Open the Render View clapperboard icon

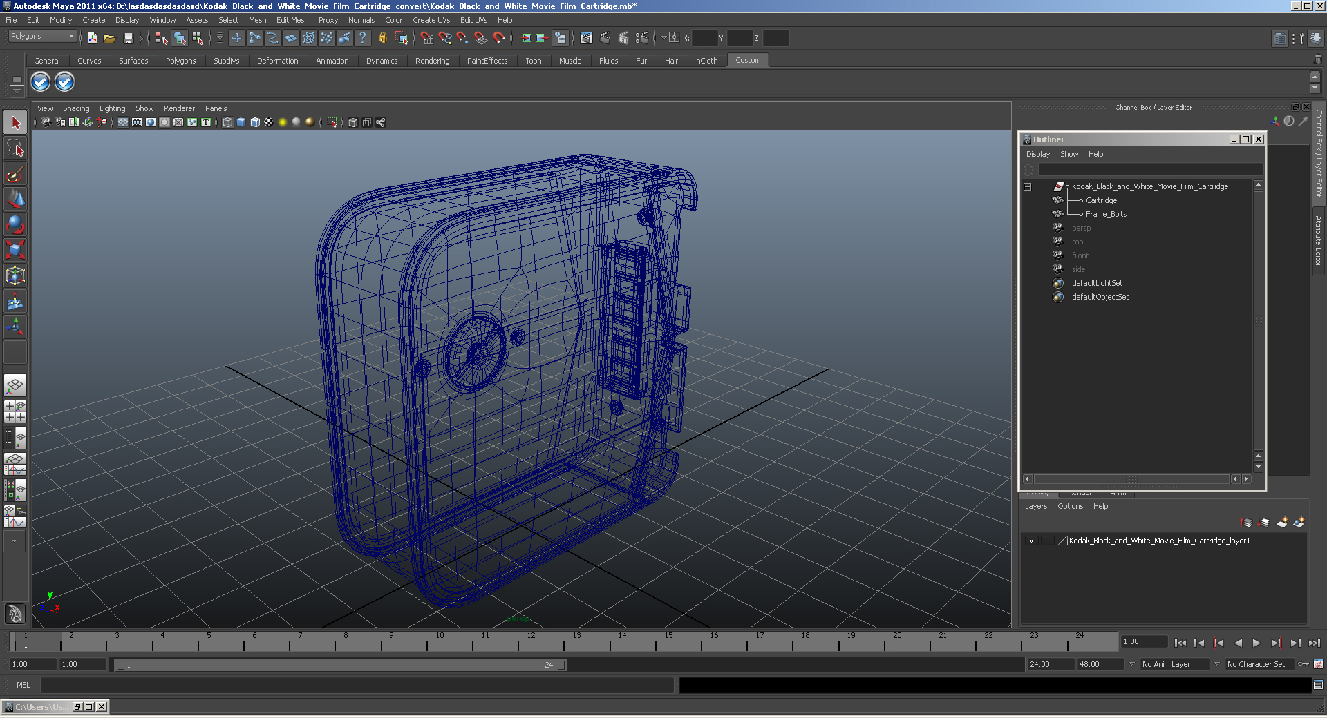coord(586,38)
